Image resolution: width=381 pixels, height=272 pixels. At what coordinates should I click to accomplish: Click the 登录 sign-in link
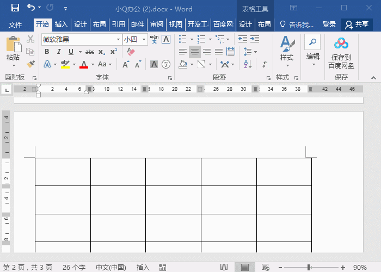(x=329, y=24)
